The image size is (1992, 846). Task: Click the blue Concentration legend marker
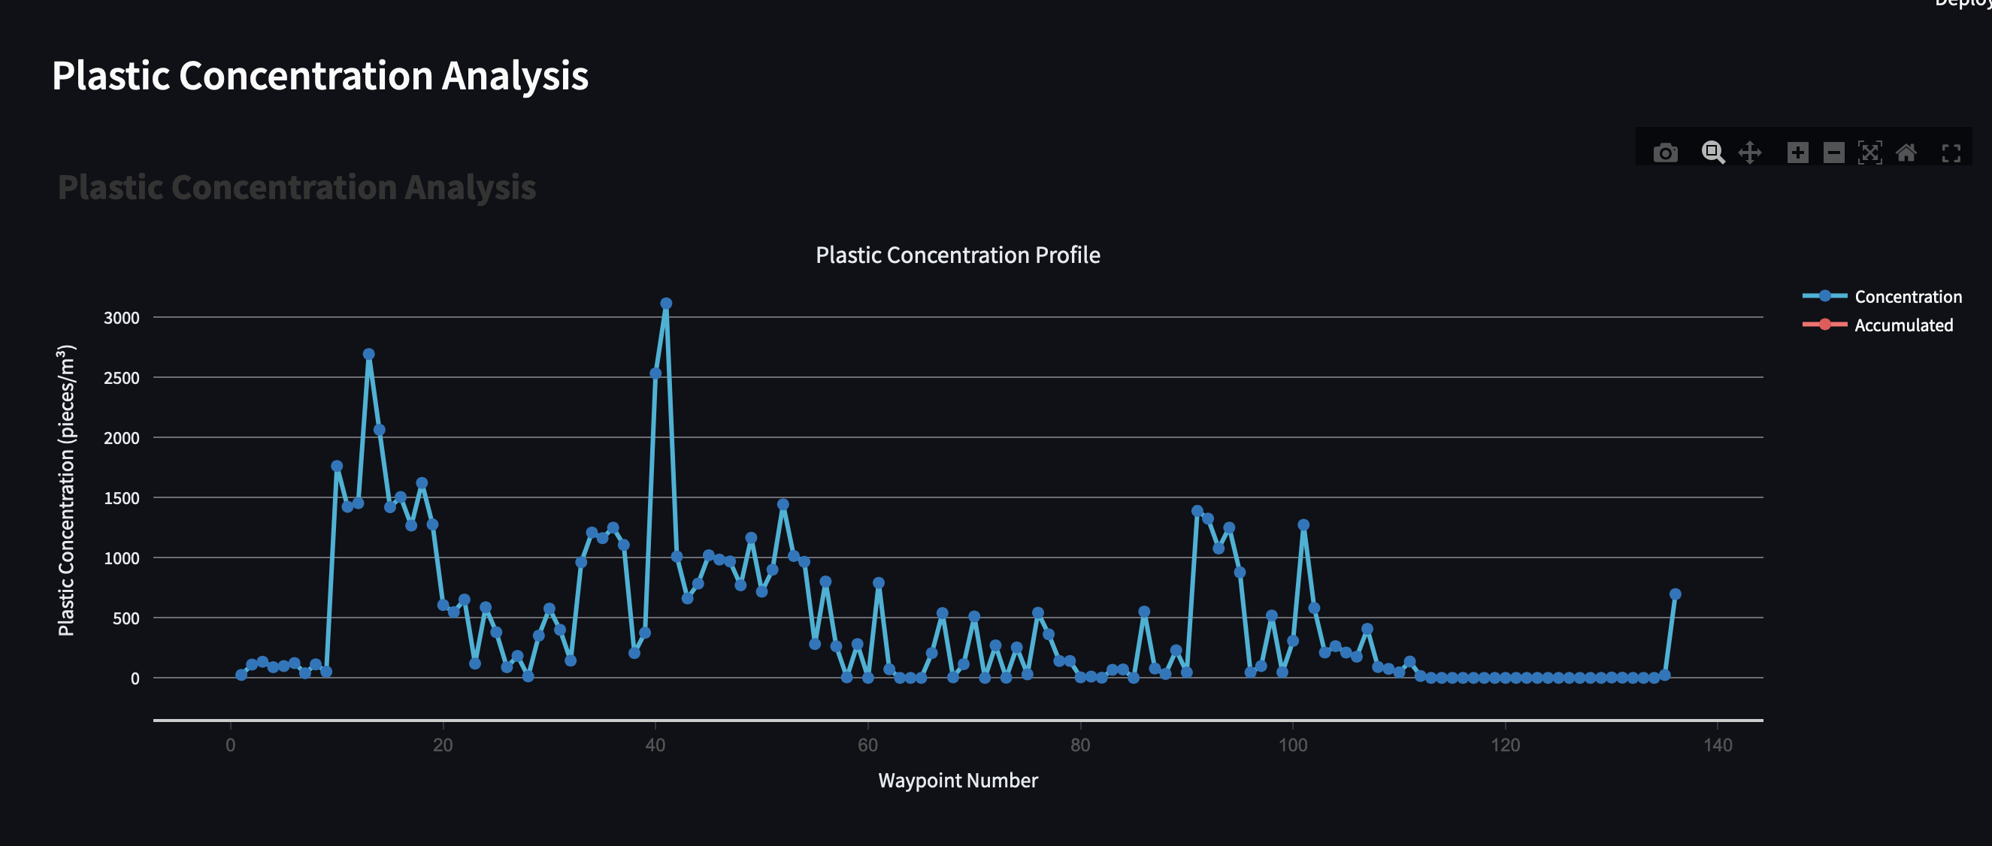point(1824,296)
